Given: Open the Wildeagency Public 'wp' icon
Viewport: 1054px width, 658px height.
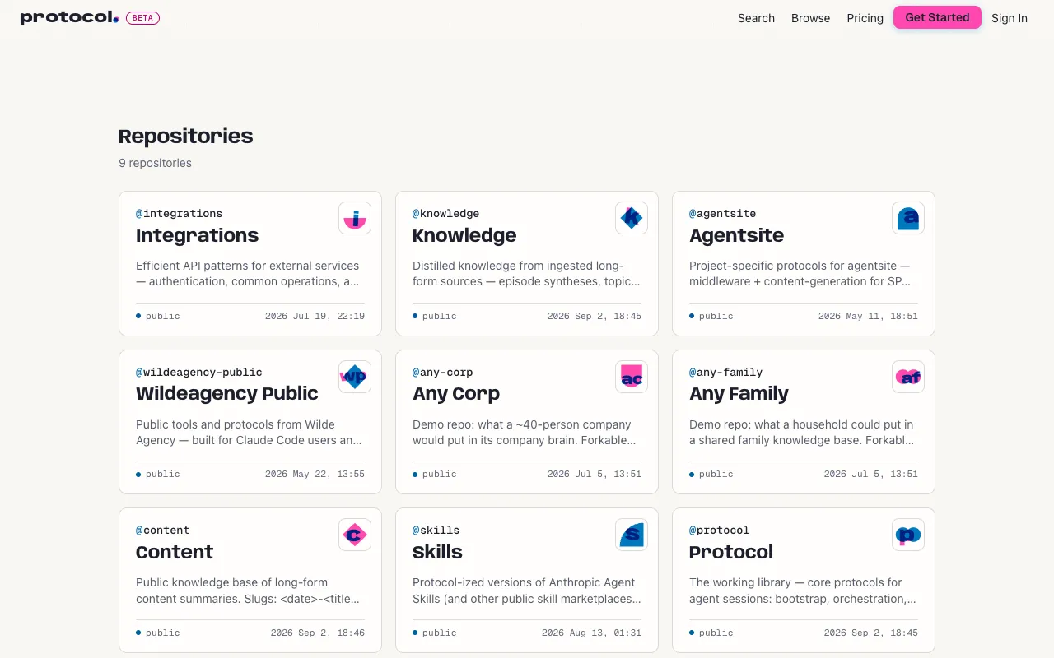Looking at the screenshot, I should point(355,377).
